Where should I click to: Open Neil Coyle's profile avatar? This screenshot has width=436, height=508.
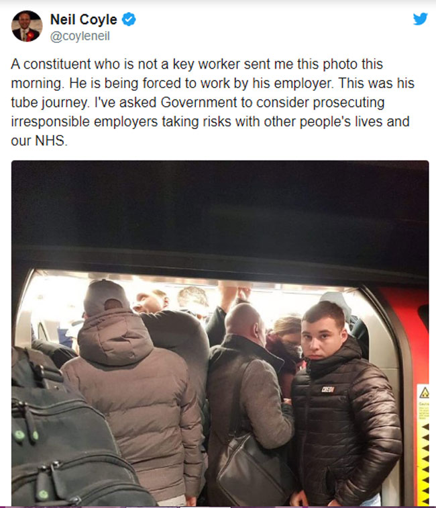(x=27, y=26)
